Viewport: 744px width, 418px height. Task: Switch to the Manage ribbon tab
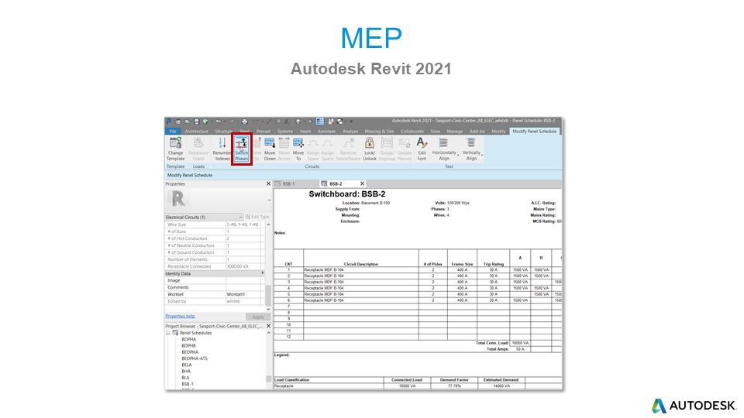coord(455,132)
